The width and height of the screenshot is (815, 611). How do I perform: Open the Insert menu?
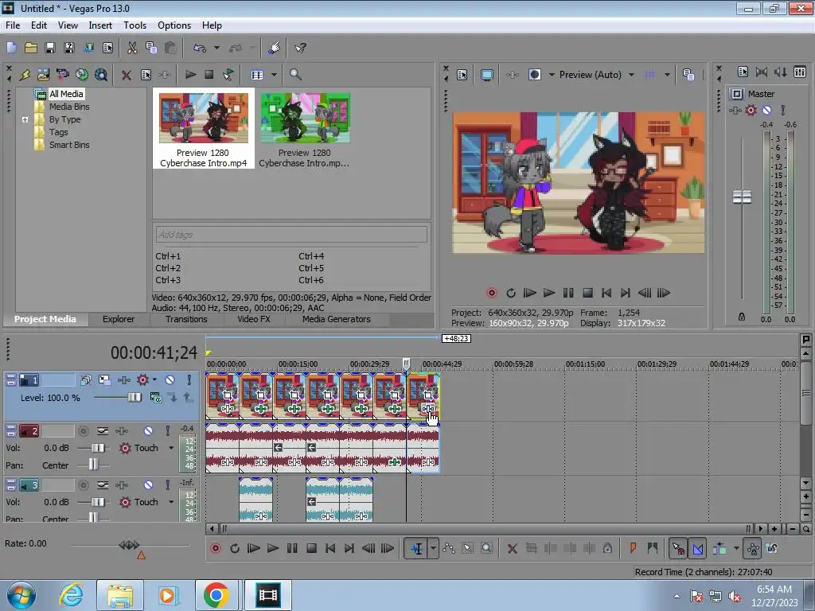[x=100, y=25]
